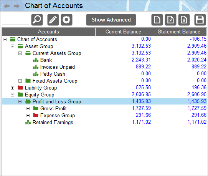The height and width of the screenshot is (176, 208).
Task: Select the Retained Earnings account
Action: click(x=53, y=122)
